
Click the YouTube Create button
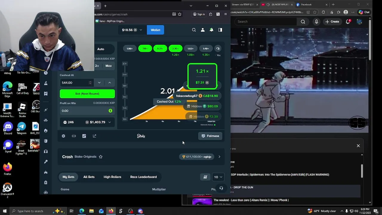click(x=332, y=21)
